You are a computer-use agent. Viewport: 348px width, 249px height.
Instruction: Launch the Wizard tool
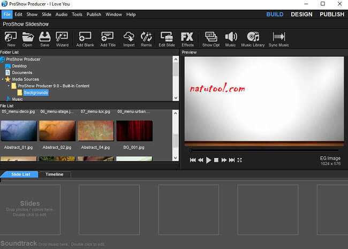point(62,39)
